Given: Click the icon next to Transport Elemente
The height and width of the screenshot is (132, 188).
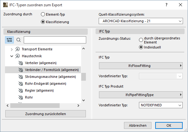Looking at the screenshot, I should [18, 49].
